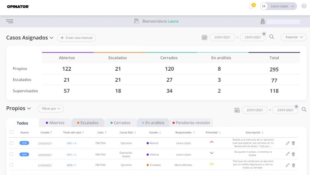Open the notifications bell

[x=251, y=7]
